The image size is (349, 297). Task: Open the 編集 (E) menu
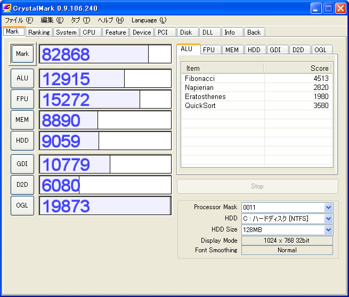52,20
